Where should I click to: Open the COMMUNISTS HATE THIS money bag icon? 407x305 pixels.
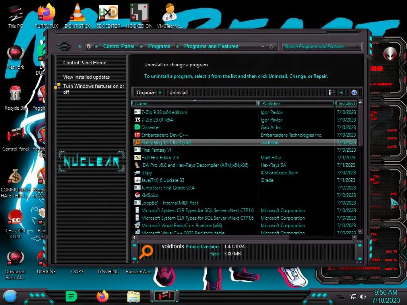(16, 183)
